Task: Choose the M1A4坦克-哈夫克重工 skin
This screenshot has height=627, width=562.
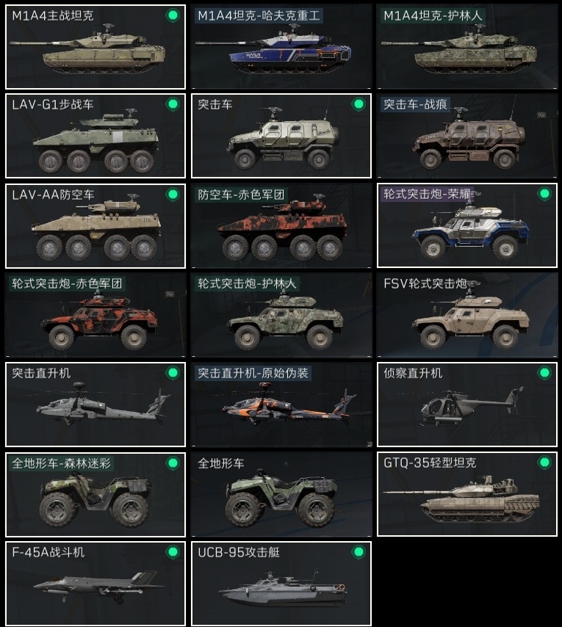Action: point(281,47)
